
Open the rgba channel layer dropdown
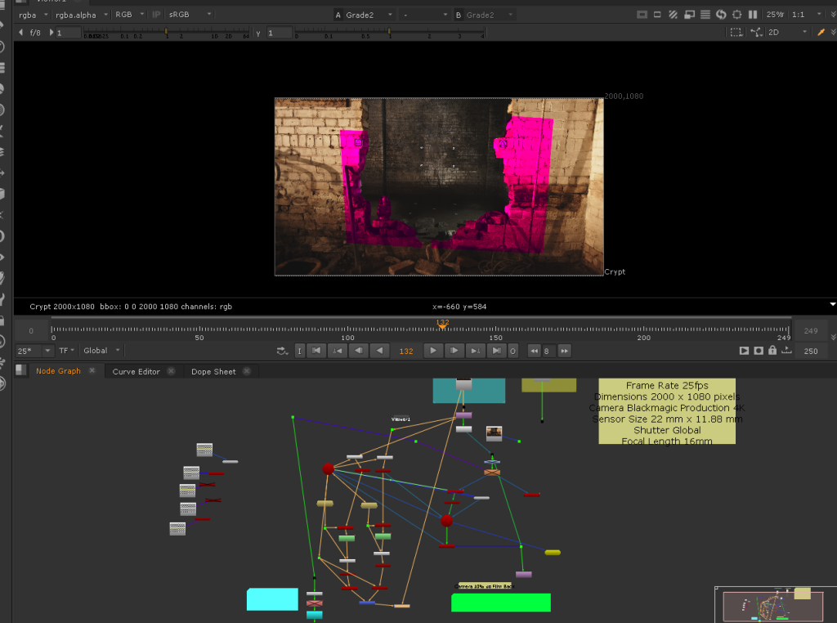click(31, 15)
